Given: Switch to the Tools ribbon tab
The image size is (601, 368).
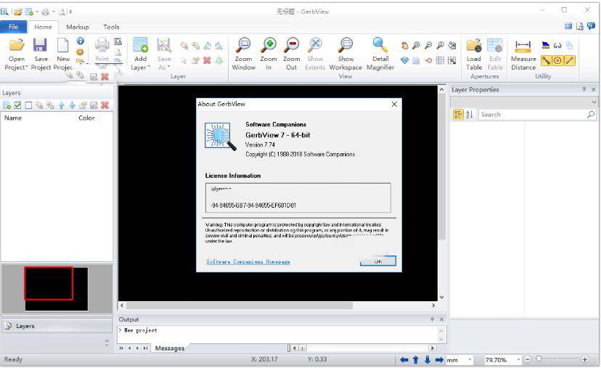Looking at the screenshot, I should tap(111, 27).
